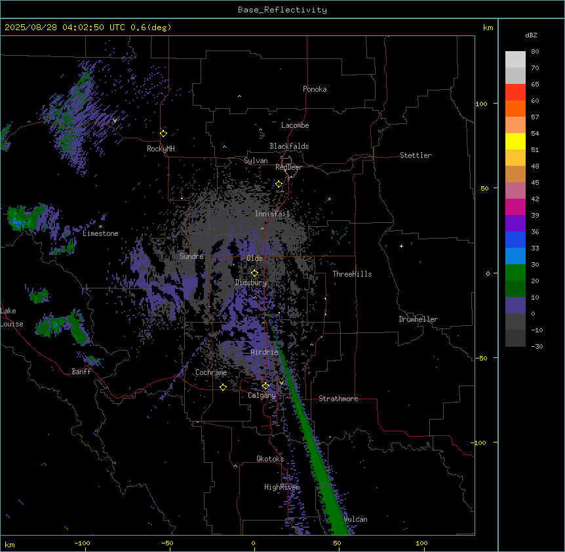Click the Stettler label
565x552 pixels.
pyautogui.click(x=416, y=155)
